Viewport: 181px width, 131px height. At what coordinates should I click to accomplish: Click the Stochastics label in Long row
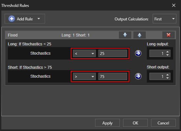click(x=40, y=53)
